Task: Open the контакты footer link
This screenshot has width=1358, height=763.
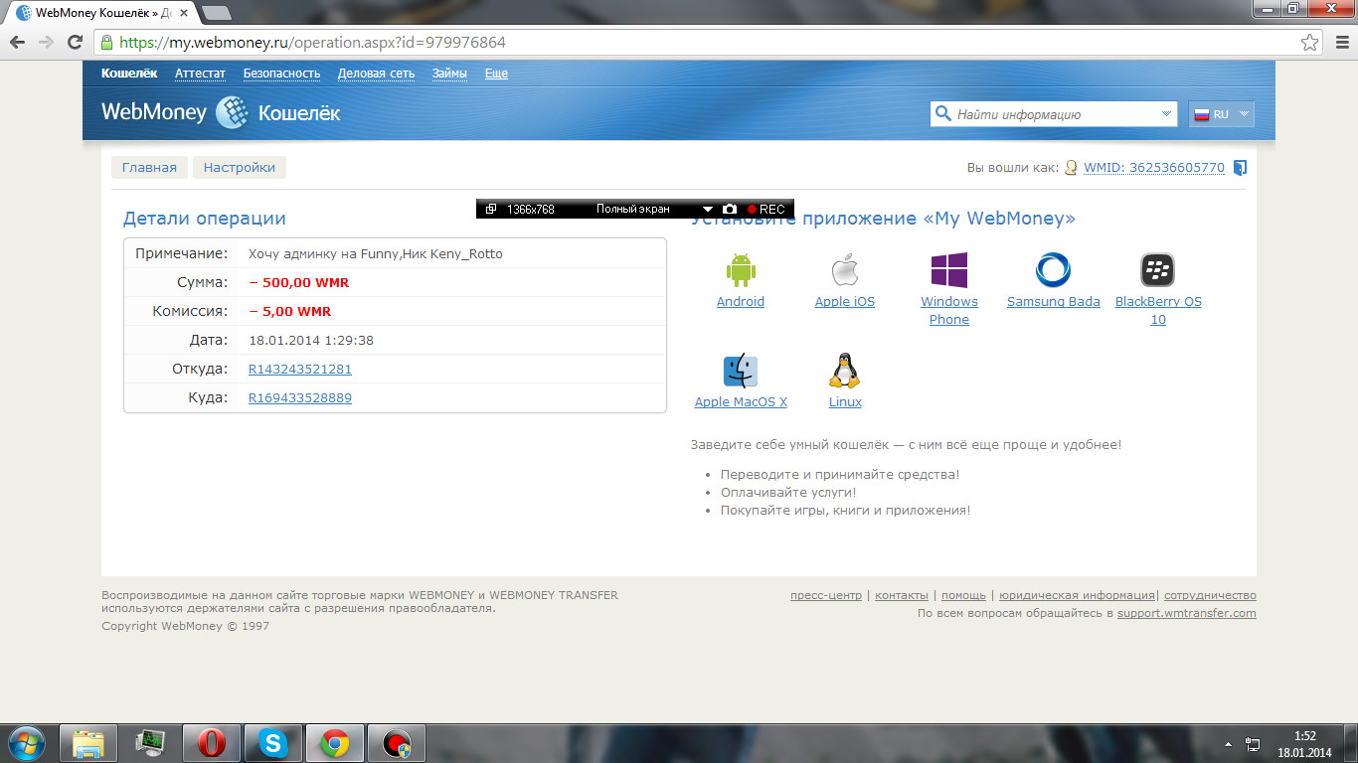Action: (902, 595)
